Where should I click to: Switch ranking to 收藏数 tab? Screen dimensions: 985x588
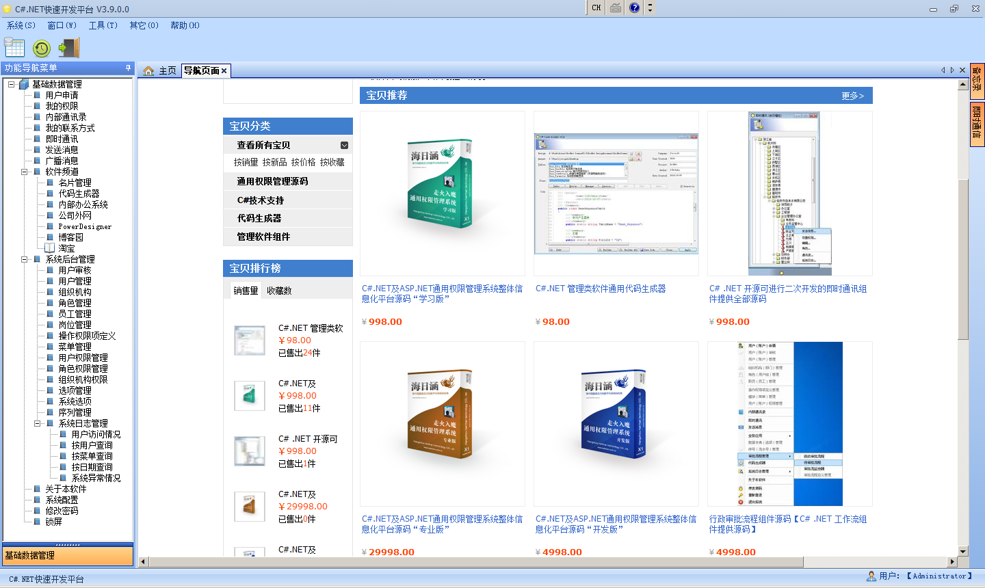coord(279,291)
